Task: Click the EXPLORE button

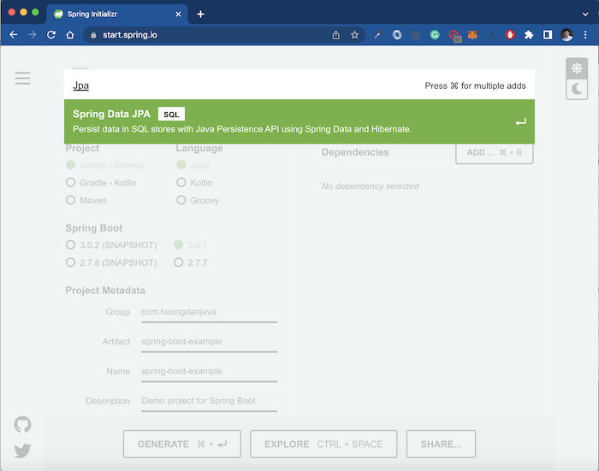Action: (x=323, y=444)
